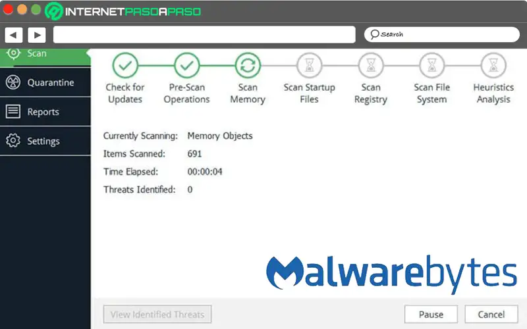Viewport: 527px width, 329px height.
Task: Click the 'Scan File System' step label
Action: pos(432,93)
